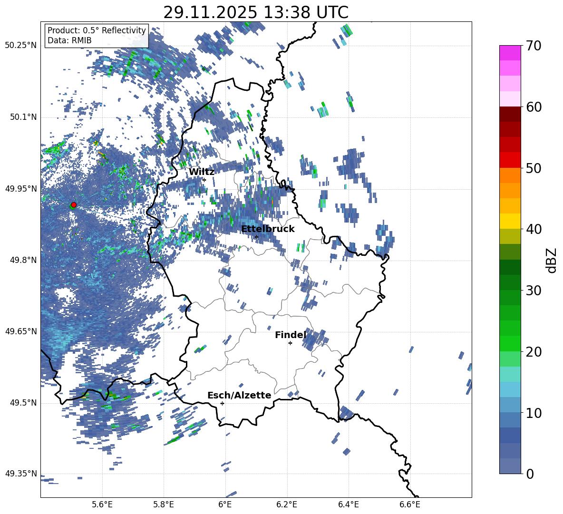This screenshot has height=514, width=563.
Task: Click the 49.5°N latitude label
Action: point(23,403)
